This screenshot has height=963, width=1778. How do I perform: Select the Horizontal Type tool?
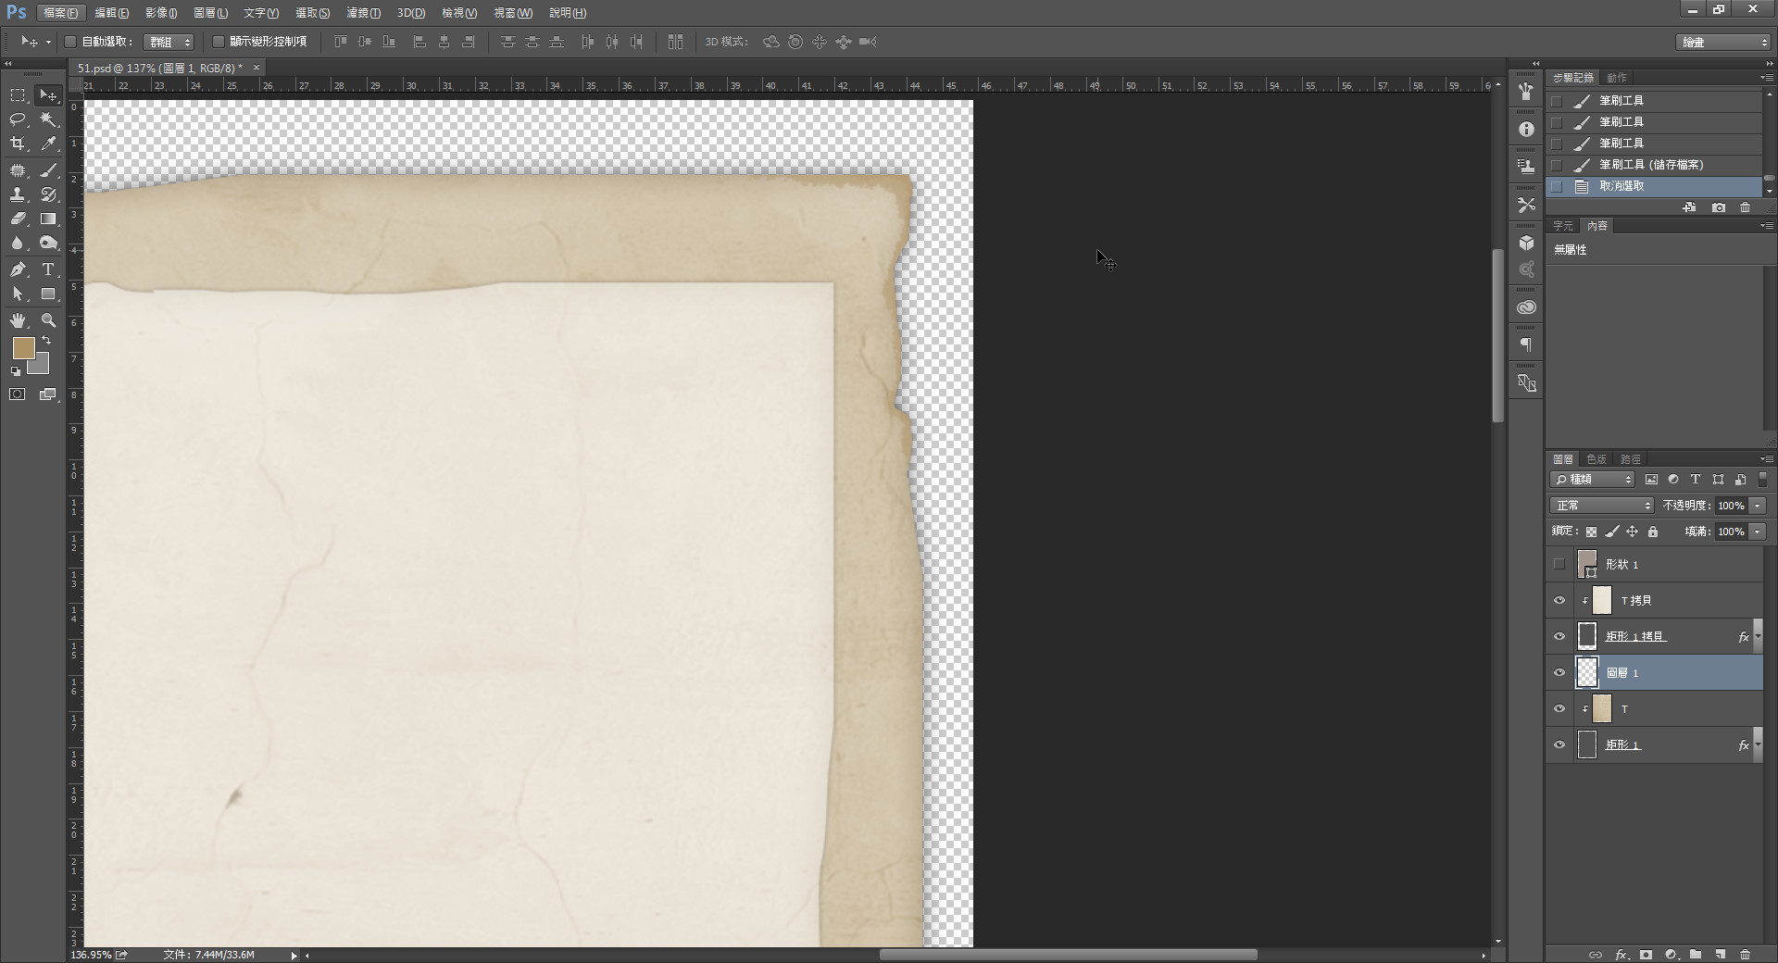click(48, 269)
